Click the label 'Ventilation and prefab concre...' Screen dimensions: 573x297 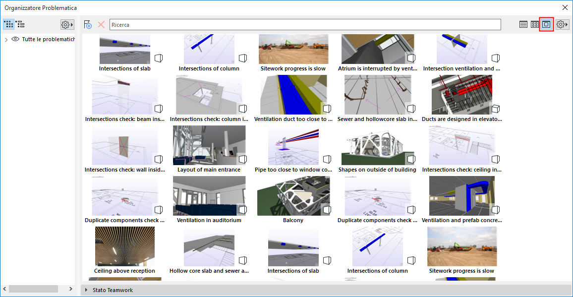pyautogui.click(x=462, y=220)
